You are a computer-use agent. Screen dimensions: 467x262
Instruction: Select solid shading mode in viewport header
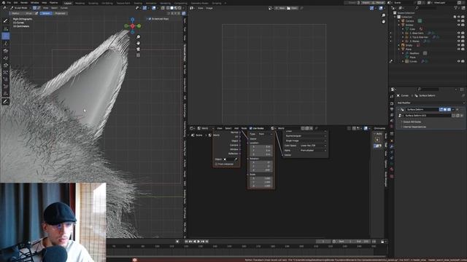[x=172, y=8]
